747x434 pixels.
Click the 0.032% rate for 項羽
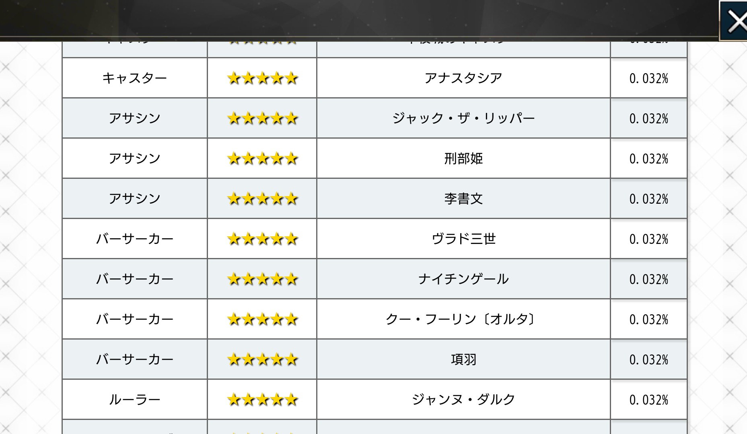click(x=648, y=359)
